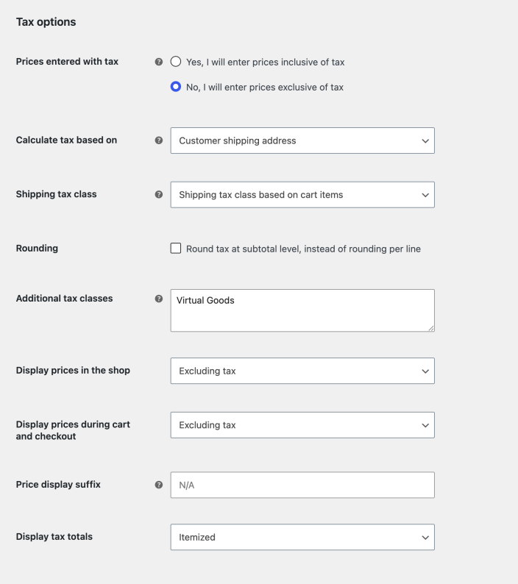Click help icon for Shipping tax class
Screen dimensions: 518x584
coord(159,194)
